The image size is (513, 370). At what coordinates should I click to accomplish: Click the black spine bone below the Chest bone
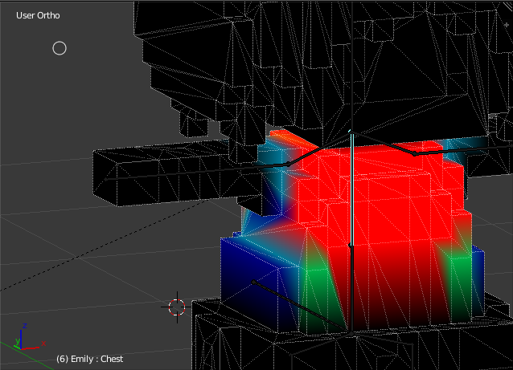pyautogui.click(x=351, y=289)
